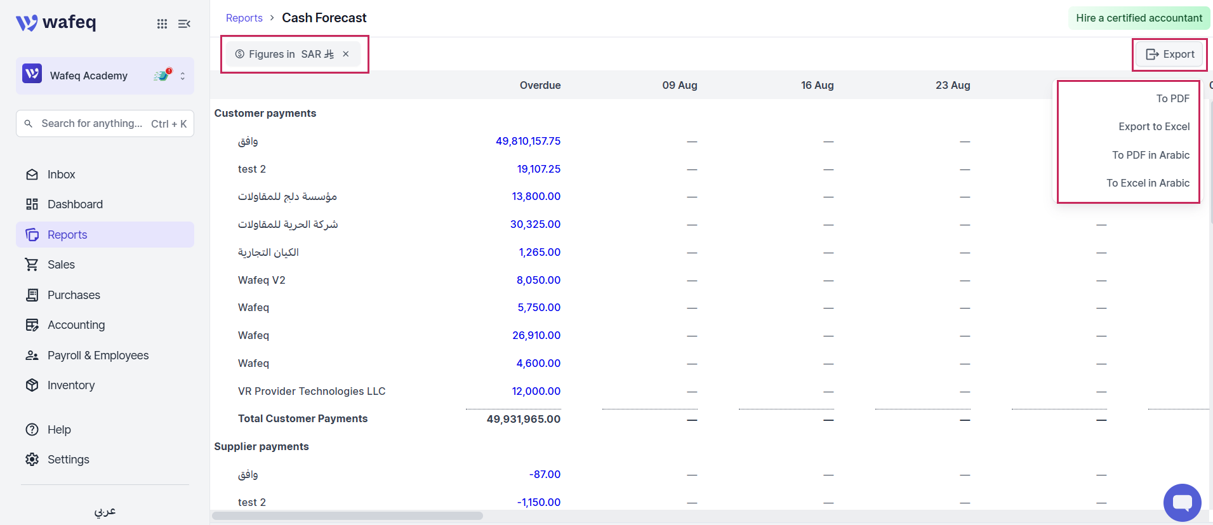The height and width of the screenshot is (525, 1213).
Task: Open overdue amount 26,910.00
Action: (x=536, y=335)
